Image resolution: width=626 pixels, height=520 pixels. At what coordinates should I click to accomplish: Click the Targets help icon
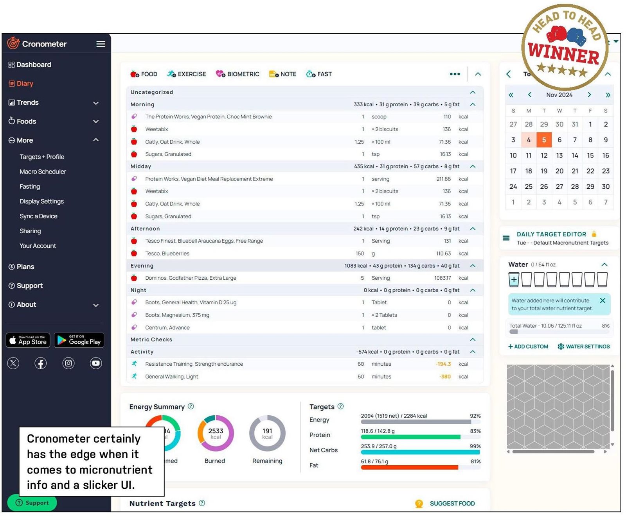point(340,406)
